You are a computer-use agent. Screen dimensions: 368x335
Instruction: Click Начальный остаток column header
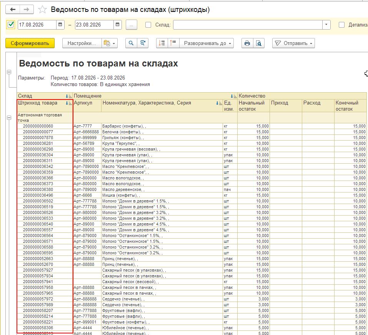click(x=253, y=106)
